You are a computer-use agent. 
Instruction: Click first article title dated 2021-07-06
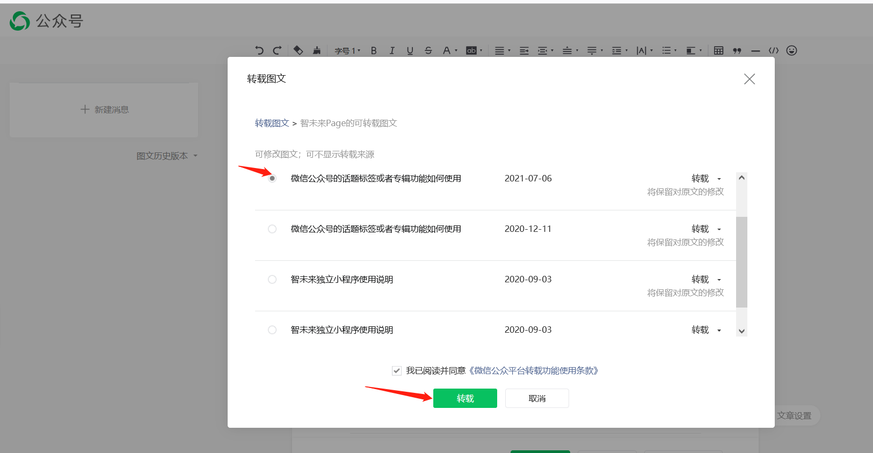(376, 178)
